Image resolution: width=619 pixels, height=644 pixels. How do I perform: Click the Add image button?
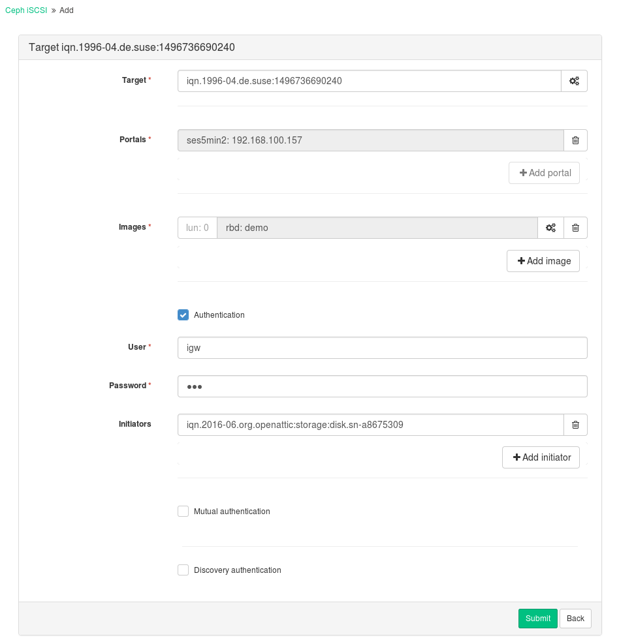(543, 261)
